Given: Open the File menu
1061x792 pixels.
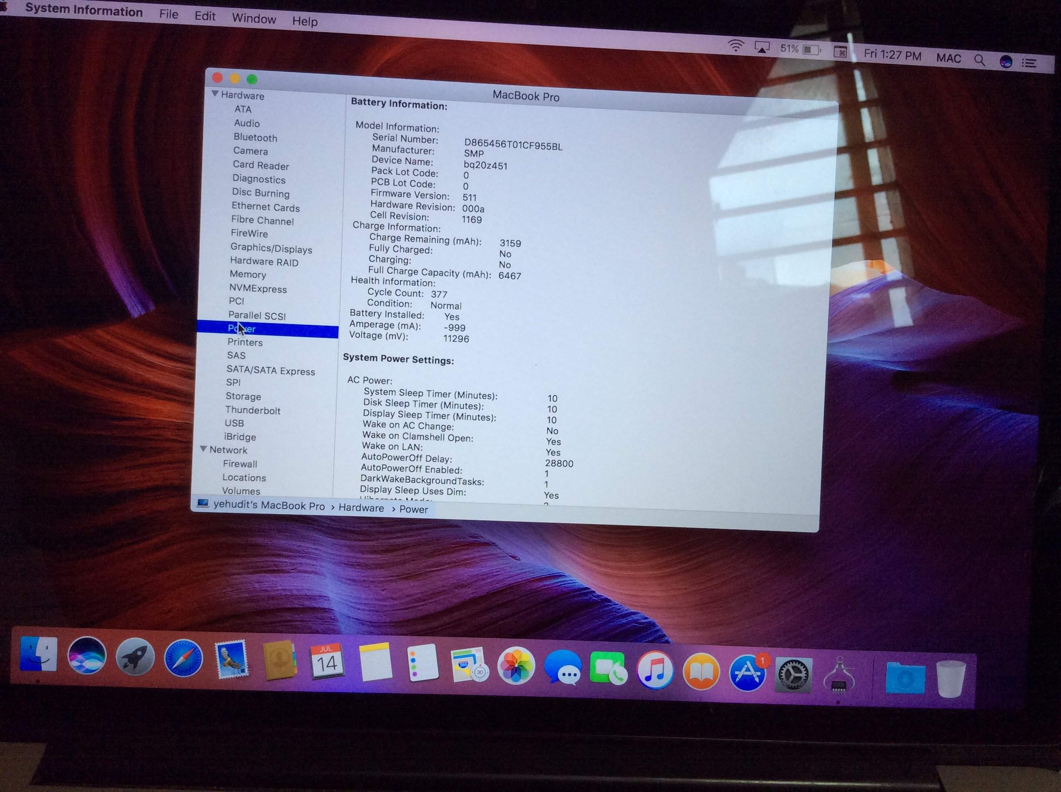Looking at the screenshot, I should click(x=169, y=14).
